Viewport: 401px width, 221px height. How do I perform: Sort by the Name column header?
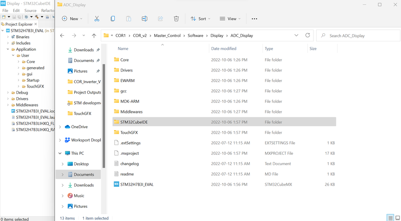[123, 48]
